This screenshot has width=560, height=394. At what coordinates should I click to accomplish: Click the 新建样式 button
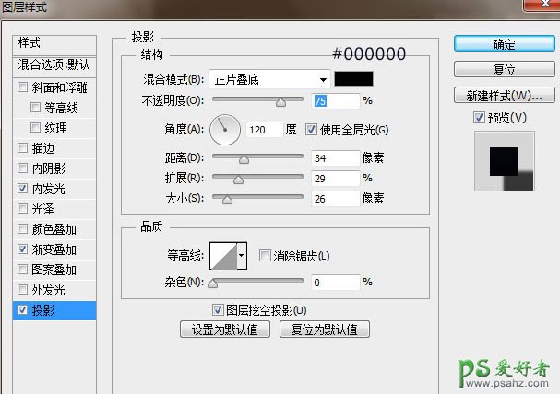[504, 96]
